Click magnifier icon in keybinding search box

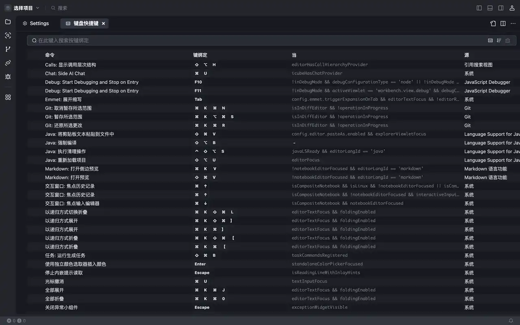(x=35, y=41)
